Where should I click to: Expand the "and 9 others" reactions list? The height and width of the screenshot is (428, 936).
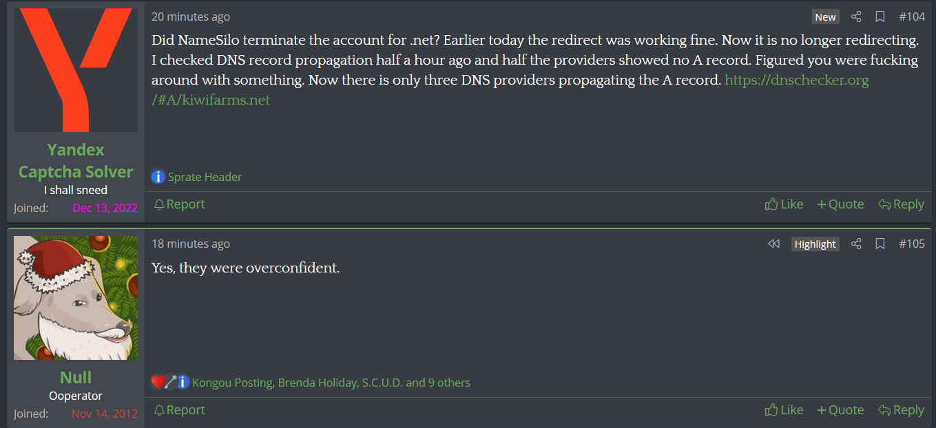[x=438, y=382]
